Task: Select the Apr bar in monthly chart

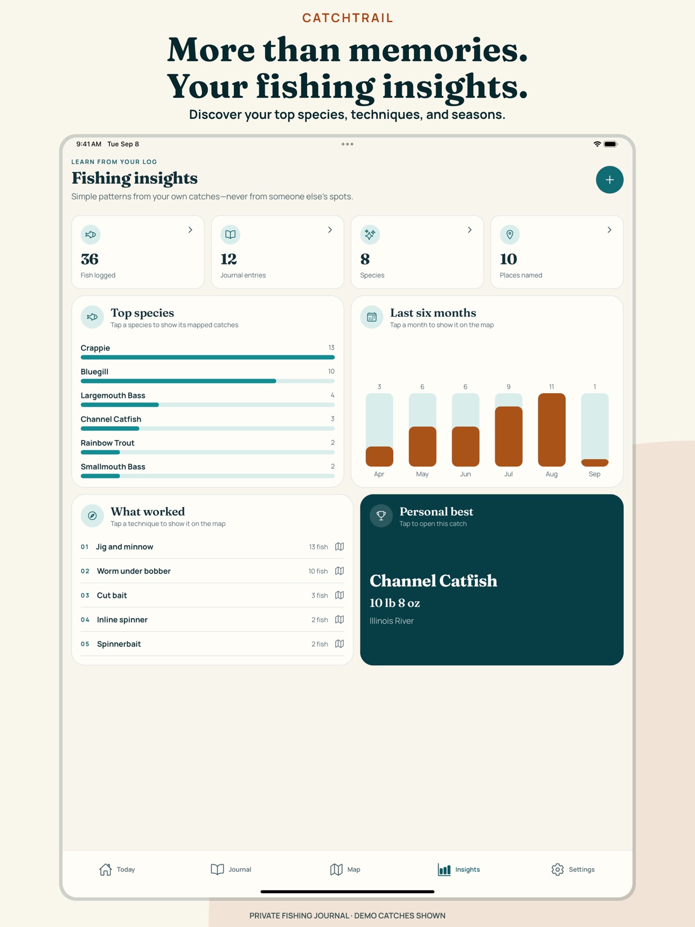Action: (x=379, y=430)
